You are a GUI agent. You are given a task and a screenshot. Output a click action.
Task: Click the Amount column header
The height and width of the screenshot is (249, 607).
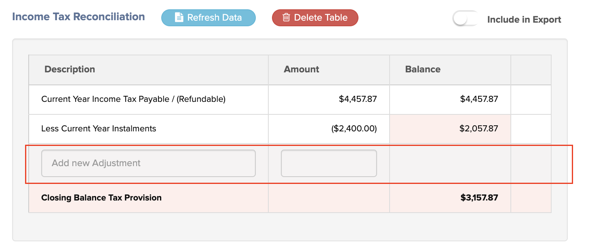point(301,69)
